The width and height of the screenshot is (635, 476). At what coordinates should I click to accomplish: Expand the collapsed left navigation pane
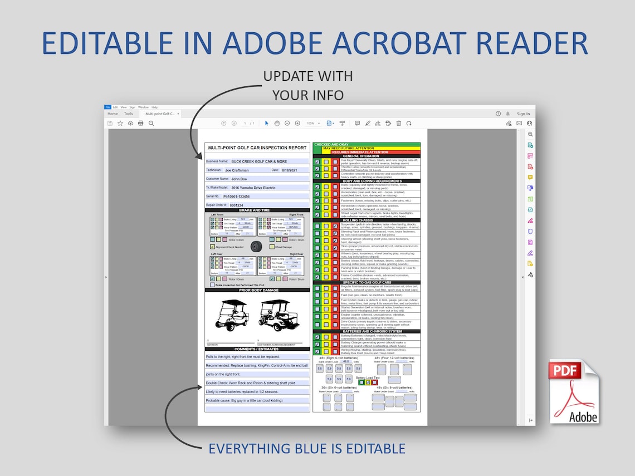(x=106, y=277)
